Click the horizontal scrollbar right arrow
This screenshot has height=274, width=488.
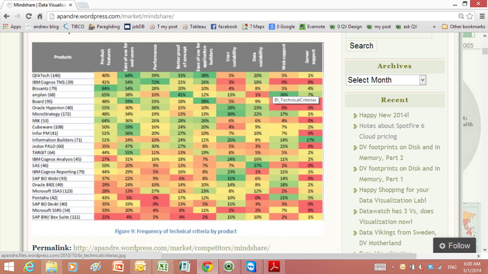[x=479, y=256]
